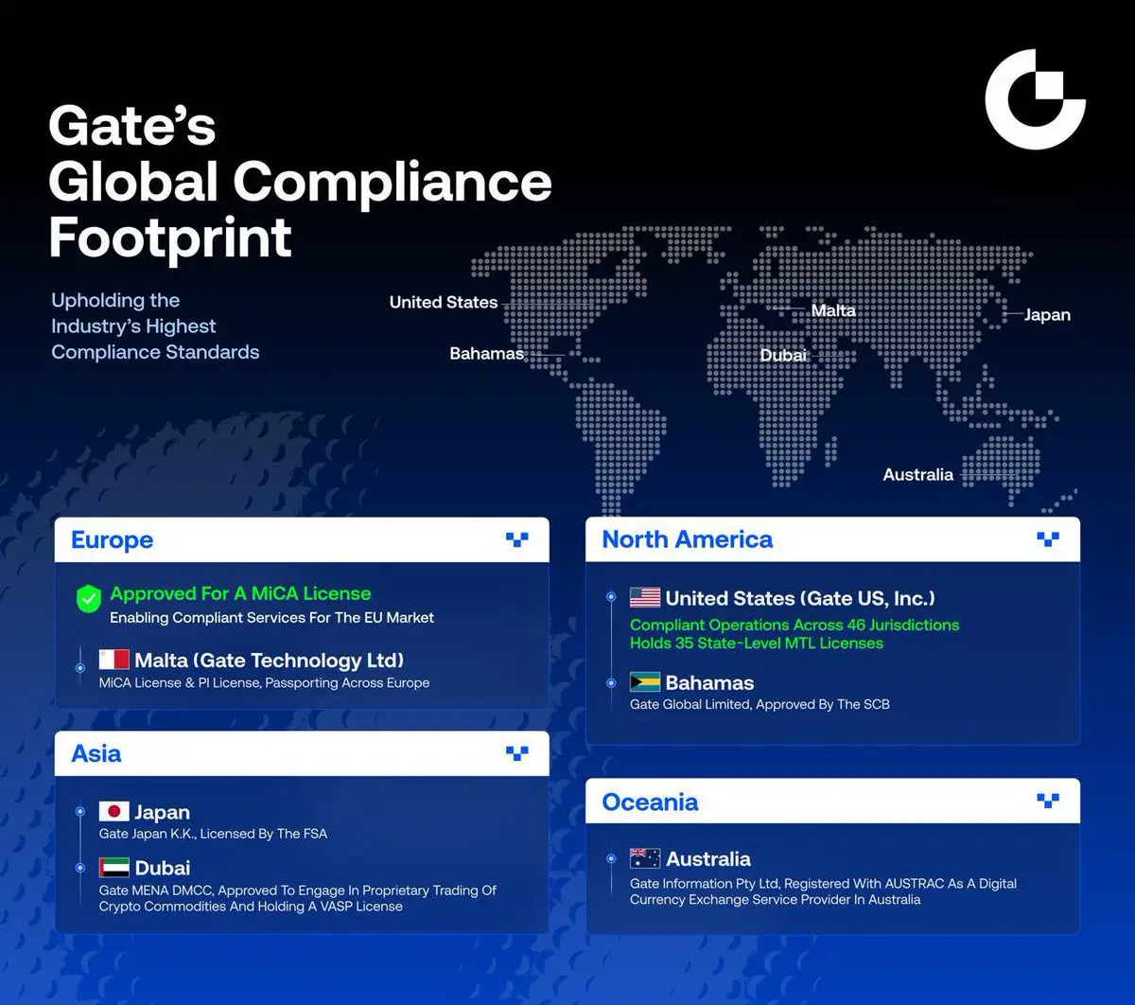Click the bullet dot beside Malta entry
Image resolution: width=1135 pixels, height=1005 pixels.
pyautogui.click(x=80, y=668)
